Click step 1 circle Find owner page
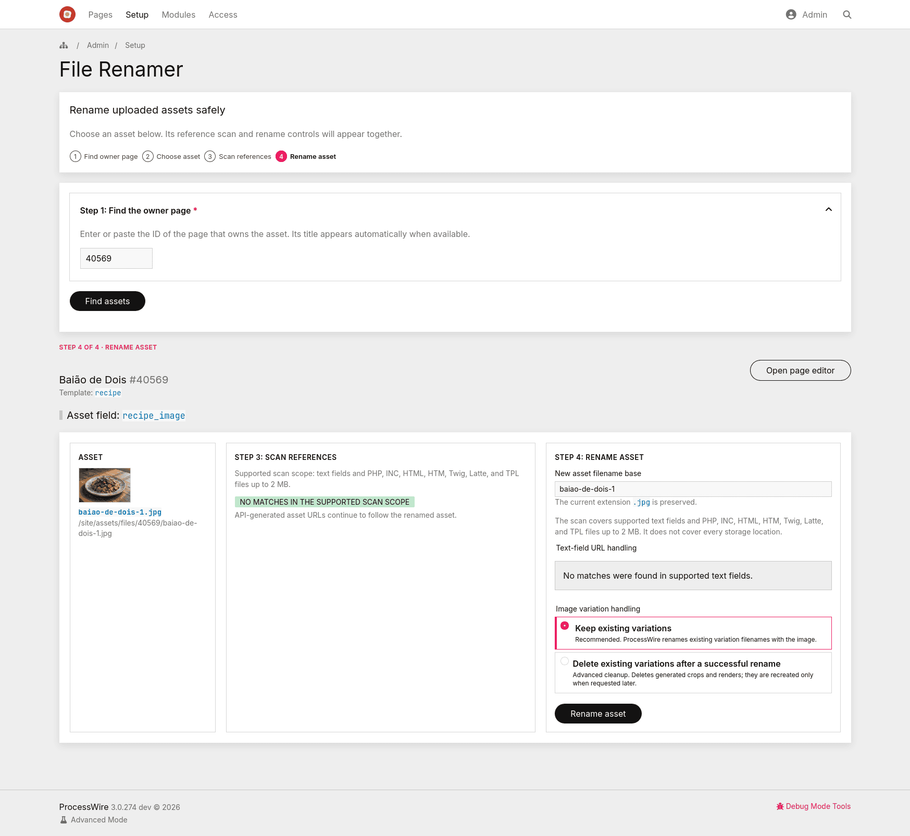 76,156
